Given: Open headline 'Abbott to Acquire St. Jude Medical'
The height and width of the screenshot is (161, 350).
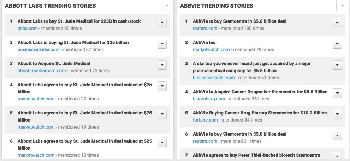Looking at the screenshot, I should [54, 63].
